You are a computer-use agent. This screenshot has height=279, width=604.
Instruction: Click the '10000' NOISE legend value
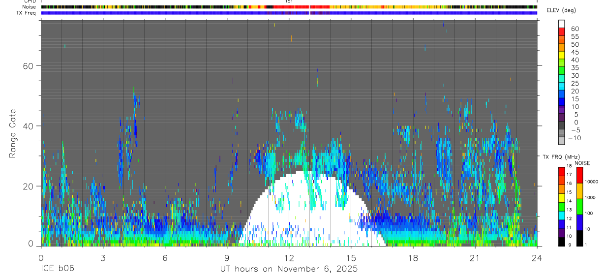click(592, 182)
